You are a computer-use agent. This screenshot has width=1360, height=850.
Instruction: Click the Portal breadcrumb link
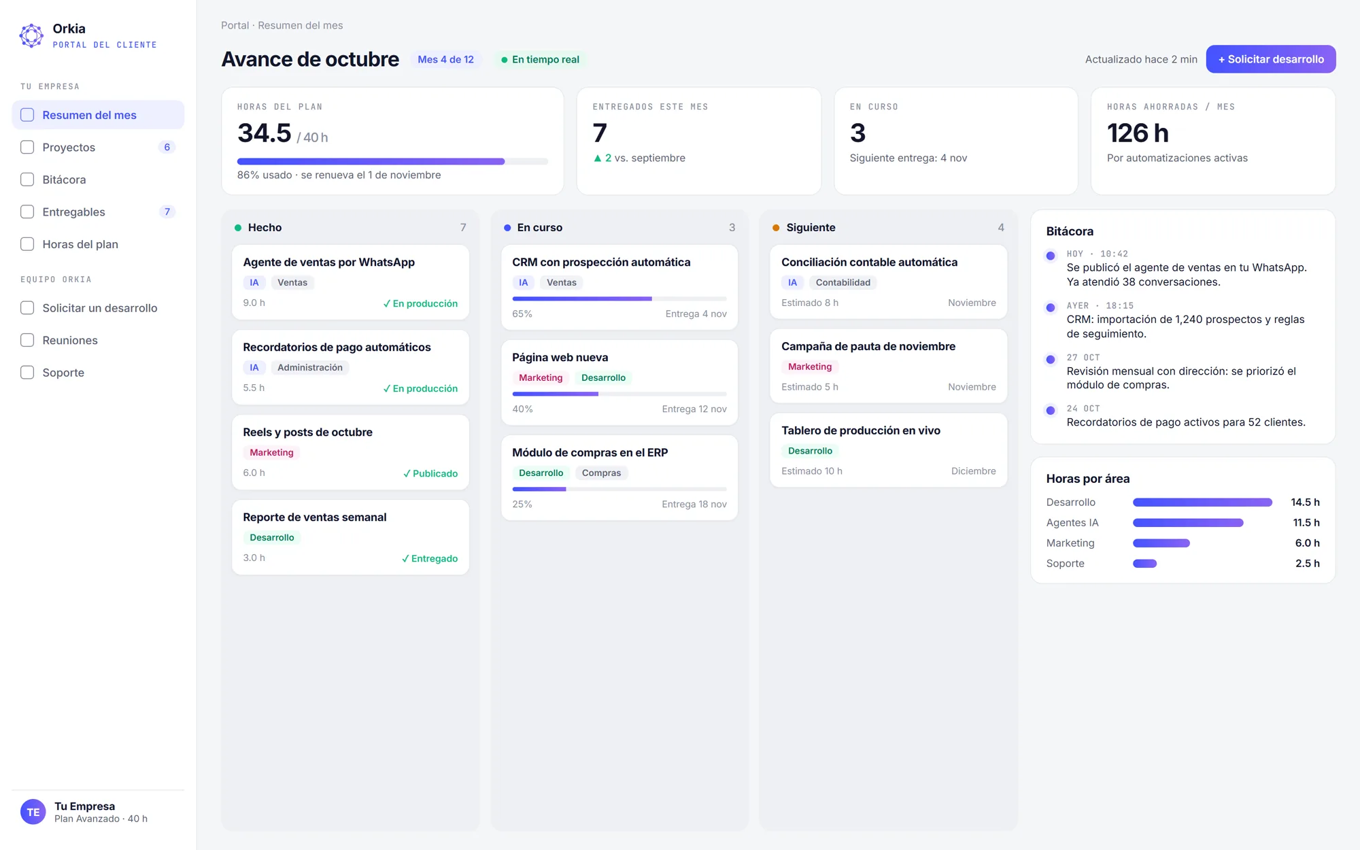235,25
